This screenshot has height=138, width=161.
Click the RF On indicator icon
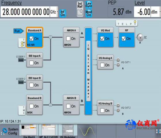62,13
